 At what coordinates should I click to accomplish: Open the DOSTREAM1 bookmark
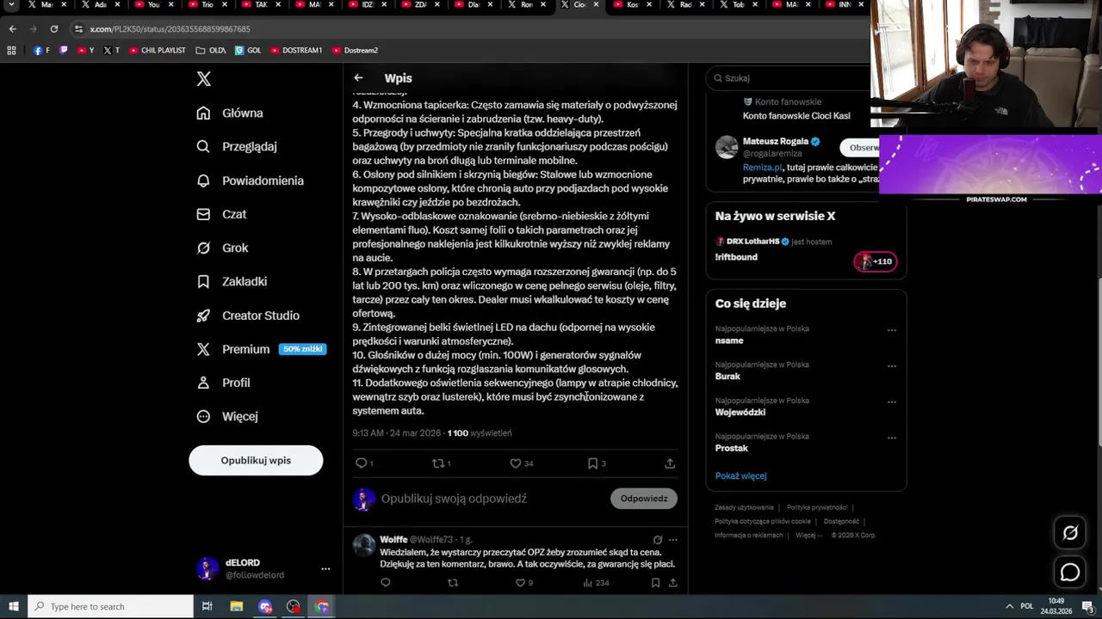click(x=296, y=50)
